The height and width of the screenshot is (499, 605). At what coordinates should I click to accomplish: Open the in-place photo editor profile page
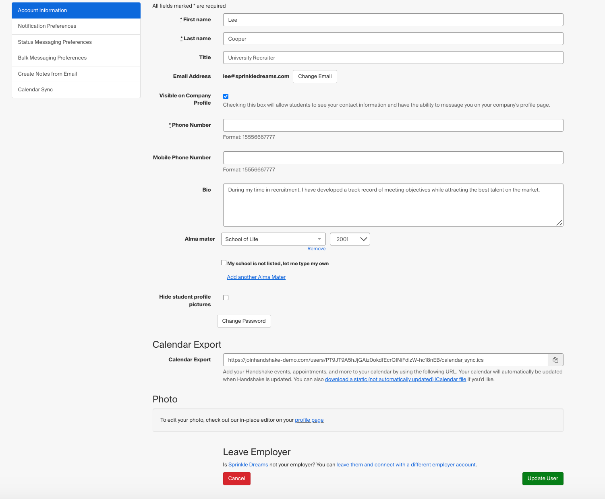point(309,420)
